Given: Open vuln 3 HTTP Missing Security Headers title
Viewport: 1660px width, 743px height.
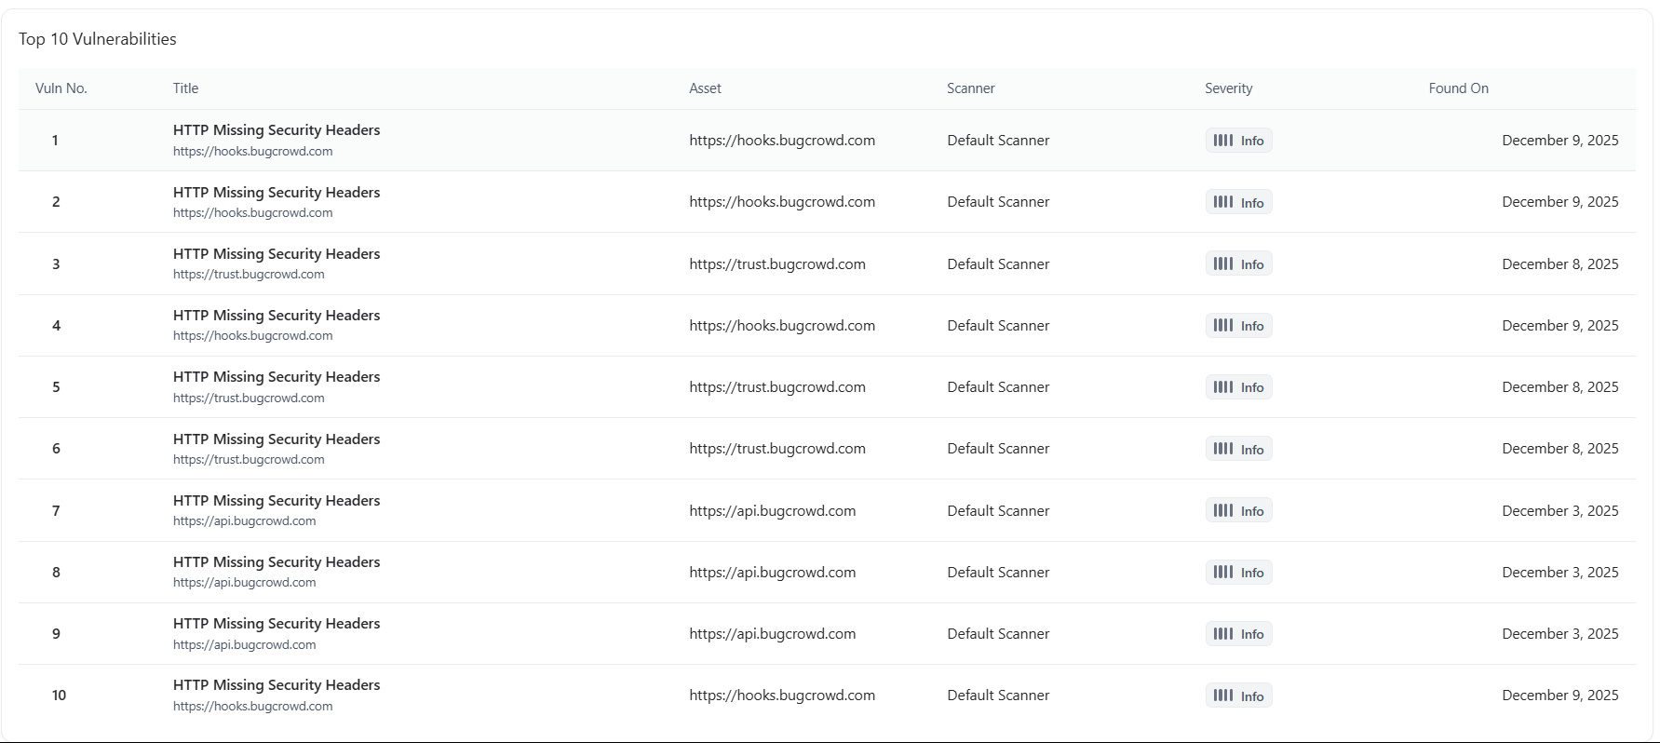Looking at the screenshot, I should pos(277,254).
